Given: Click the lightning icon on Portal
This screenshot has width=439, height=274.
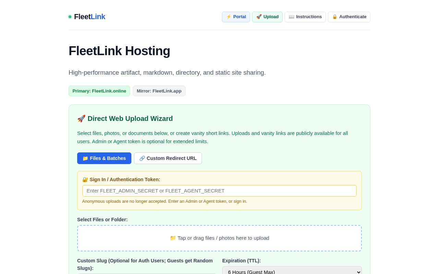Looking at the screenshot, I should click(x=229, y=17).
